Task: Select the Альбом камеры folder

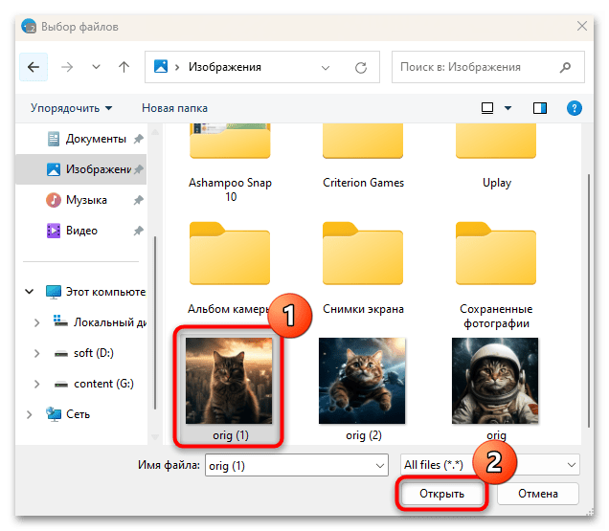Action: tap(230, 268)
